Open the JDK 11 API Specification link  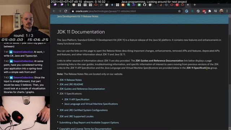[77, 99]
